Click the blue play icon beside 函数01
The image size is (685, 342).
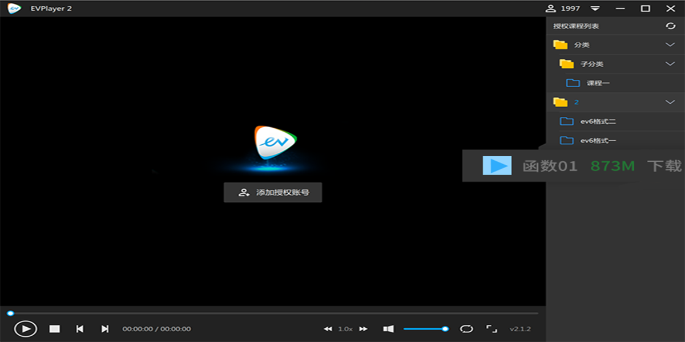pos(498,166)
